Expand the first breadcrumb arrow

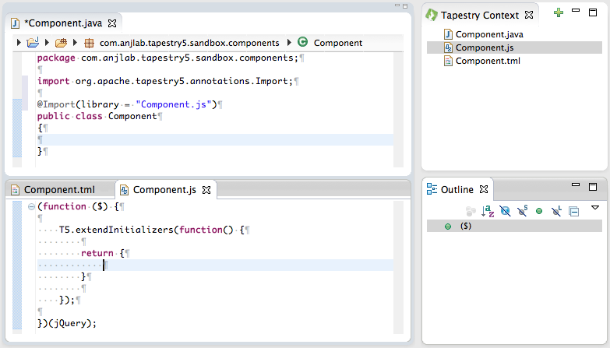coord(18,42)
